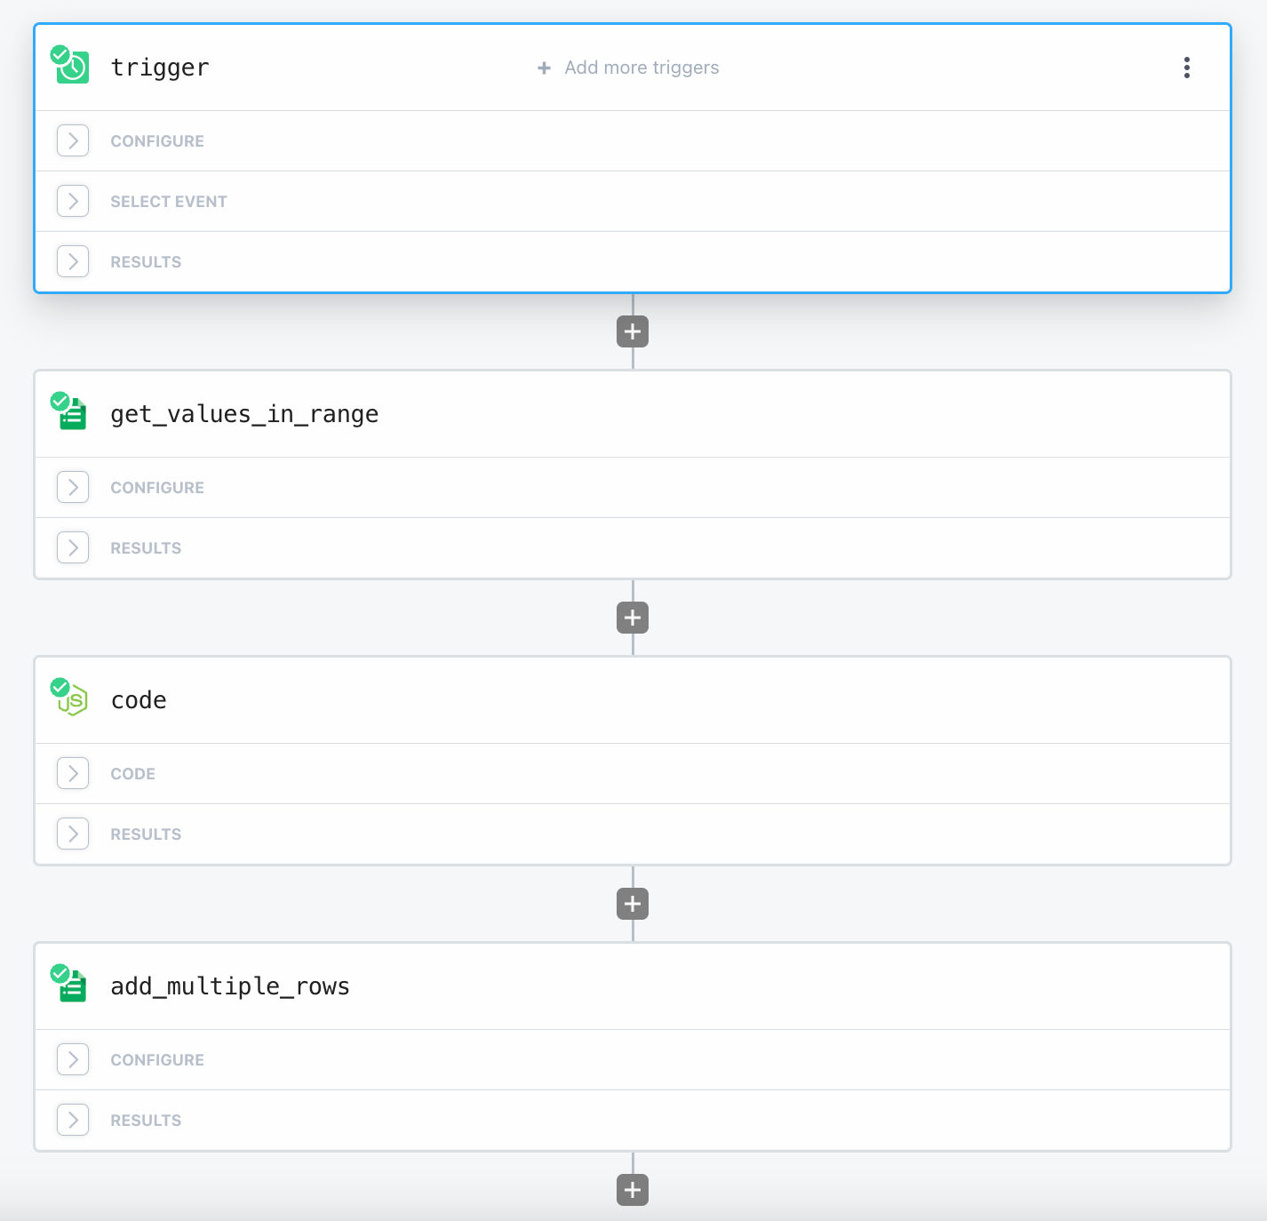Click RESULTS label in add_multiple_rows
The width and height of the screenshot is (1267, 1221).
point(146,1121)
